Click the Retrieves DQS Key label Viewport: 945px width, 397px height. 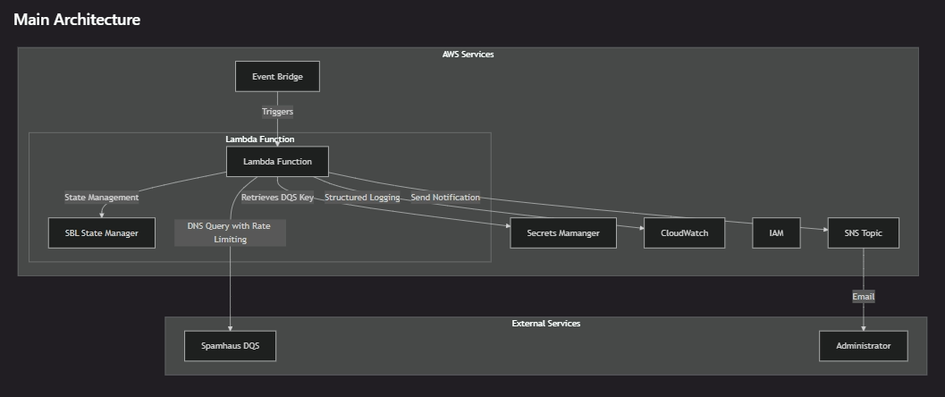(x=277, y=198)
